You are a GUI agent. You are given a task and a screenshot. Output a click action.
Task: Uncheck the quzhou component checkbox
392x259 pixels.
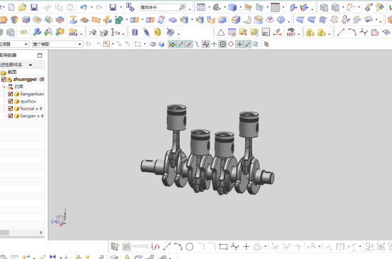[11, 101]
